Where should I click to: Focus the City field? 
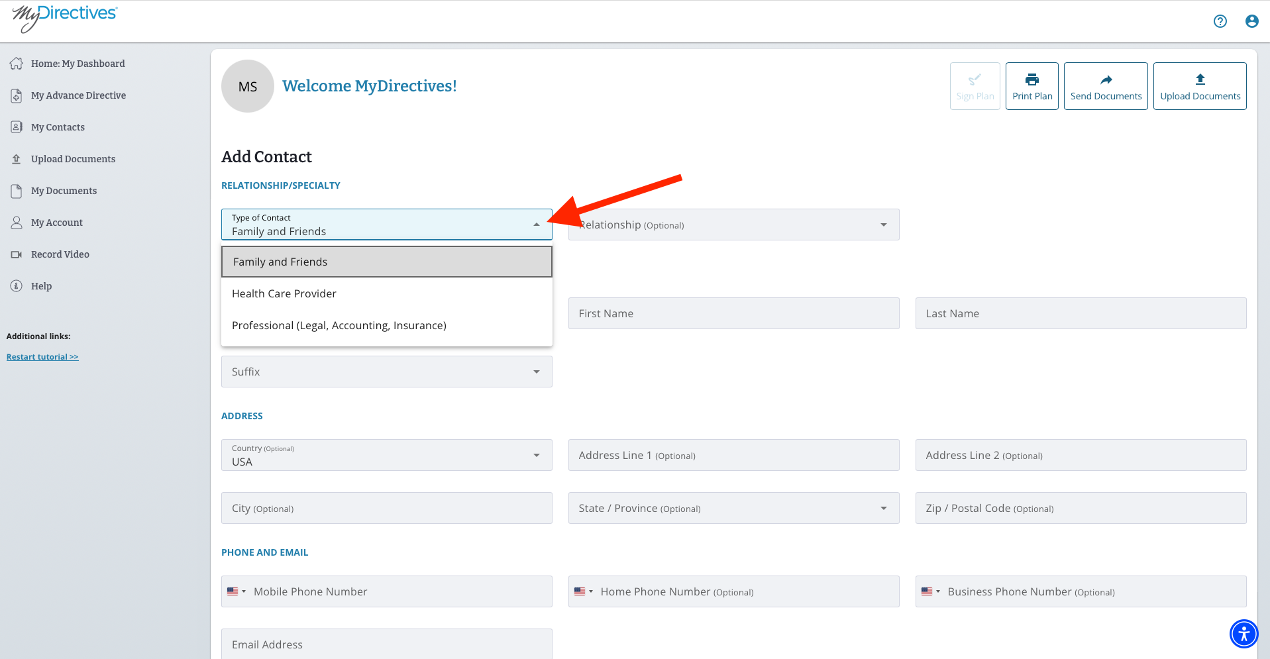[387, 508]
